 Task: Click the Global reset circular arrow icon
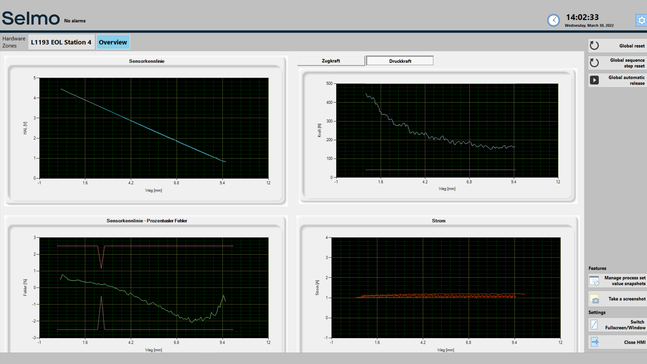(594, 45)
